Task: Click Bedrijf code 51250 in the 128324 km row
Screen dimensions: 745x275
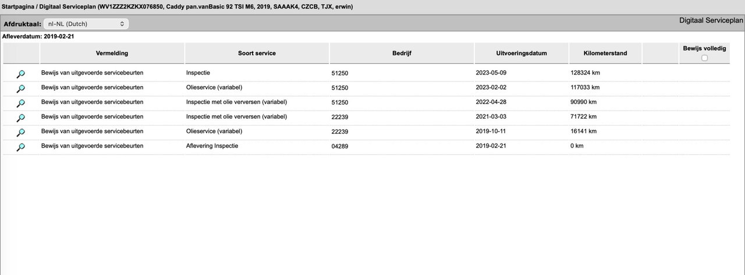Action: tap(339, 74)
